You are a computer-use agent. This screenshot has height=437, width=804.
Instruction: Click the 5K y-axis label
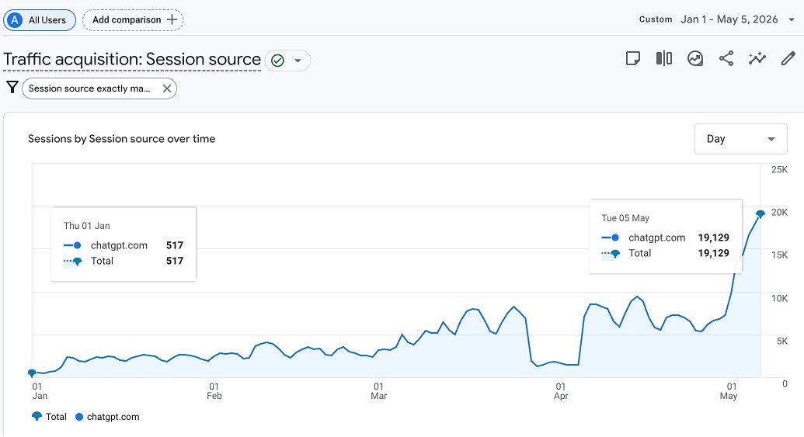782,341
